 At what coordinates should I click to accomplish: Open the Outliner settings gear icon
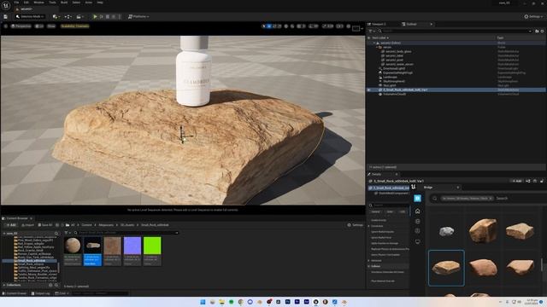tap(542, 31)
